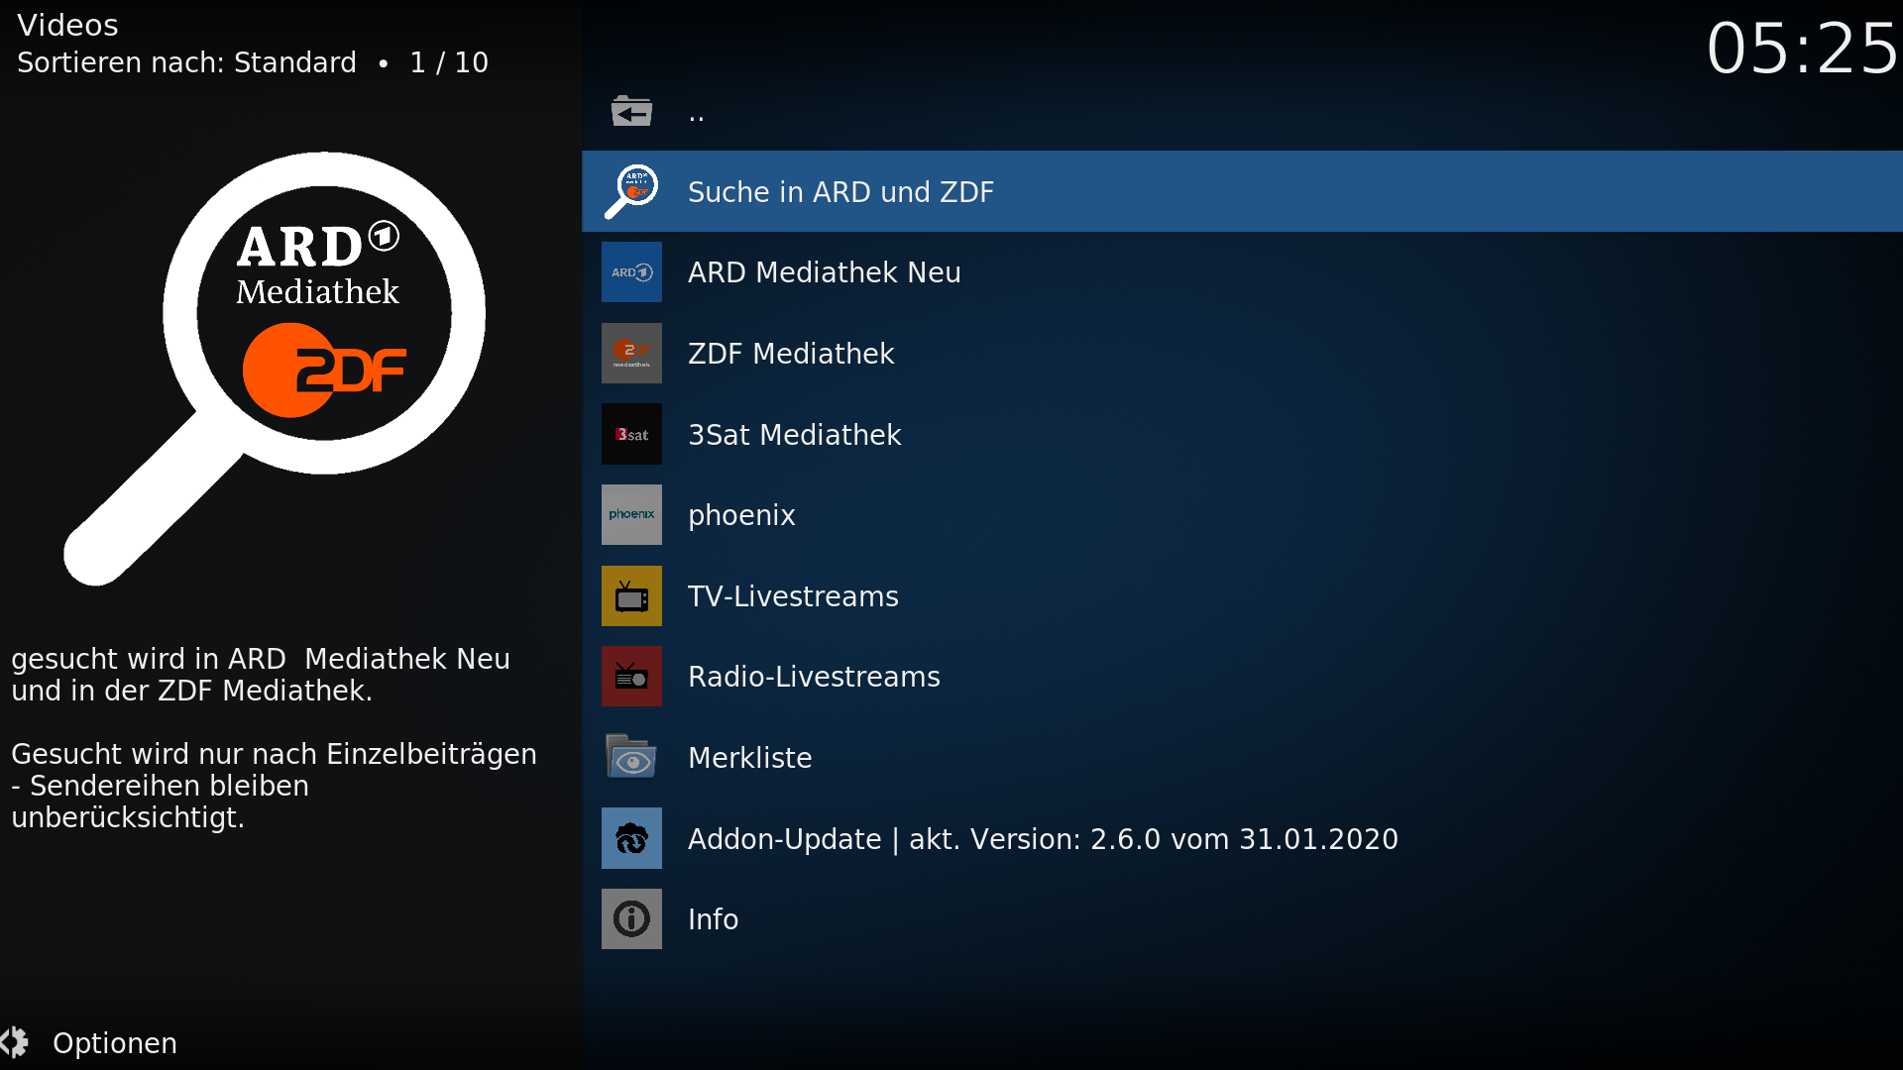Click the Videos heading
The height and width of the screenshot is (1070, 1903).
(x=67, y=24)
